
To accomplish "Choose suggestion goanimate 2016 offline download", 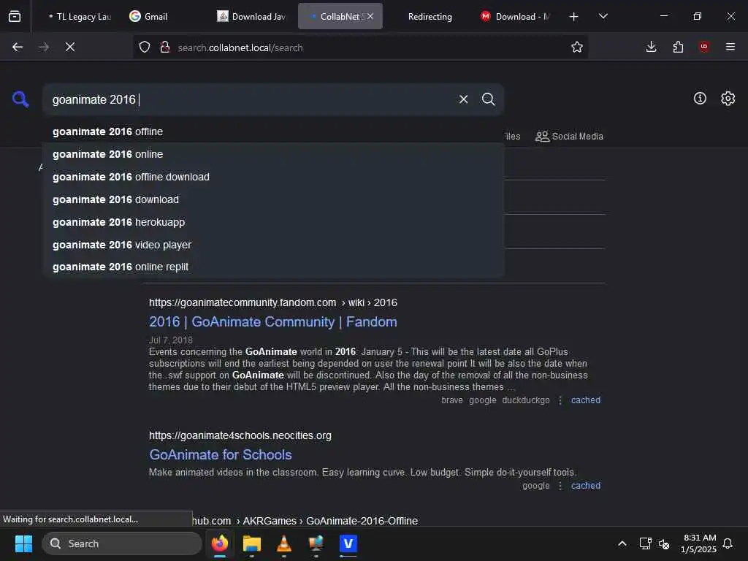I will tap(273, 177).
